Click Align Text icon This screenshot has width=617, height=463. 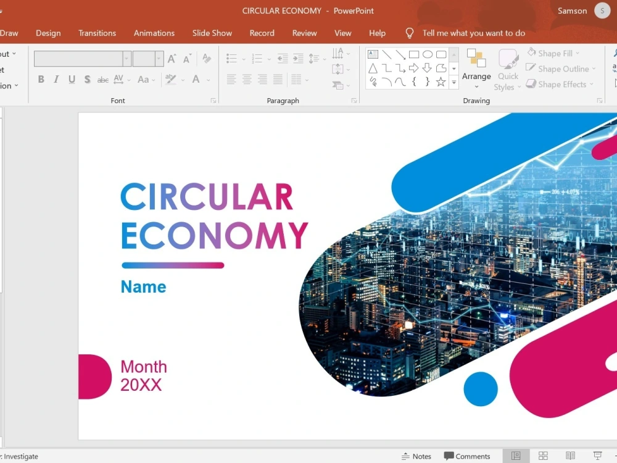pos(337,69)
